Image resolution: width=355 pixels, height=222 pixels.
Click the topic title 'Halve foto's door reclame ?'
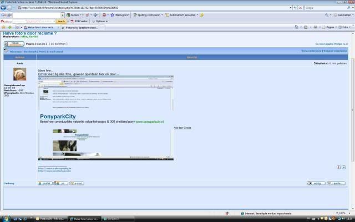pyautogui.click(x=29, y=33)
